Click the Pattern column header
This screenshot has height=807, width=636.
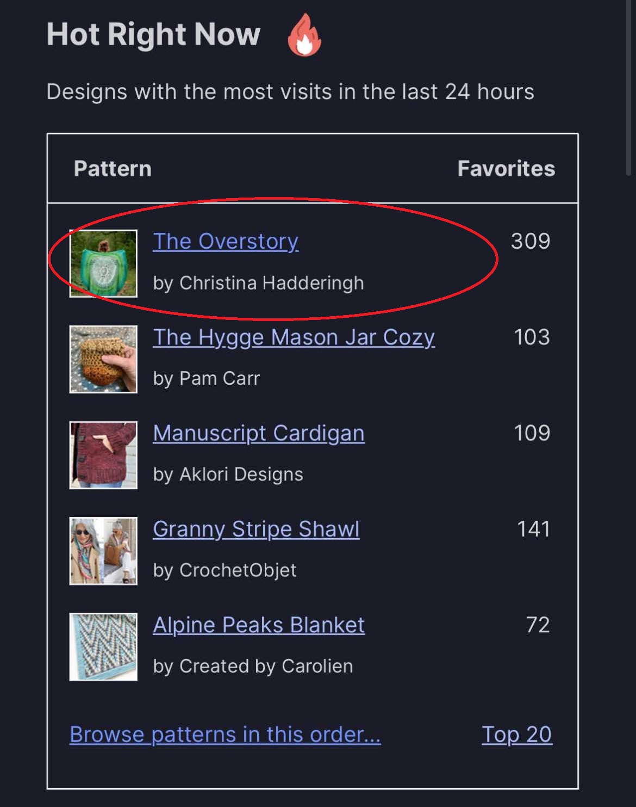pyautogui.click(x=113, y=169)
